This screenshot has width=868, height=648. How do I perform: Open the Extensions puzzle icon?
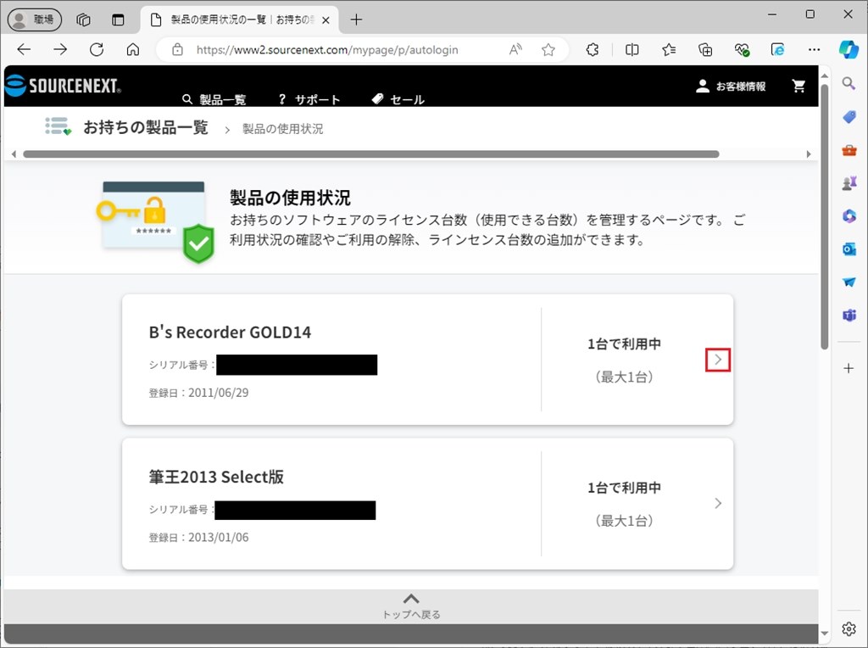[x=593, y=50]
